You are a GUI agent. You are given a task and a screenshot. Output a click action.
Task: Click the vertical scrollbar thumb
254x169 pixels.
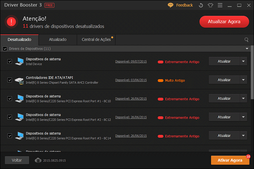coord(252,72)
